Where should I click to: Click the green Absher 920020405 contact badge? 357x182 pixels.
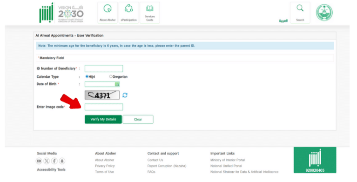click(x=315, y=160)
